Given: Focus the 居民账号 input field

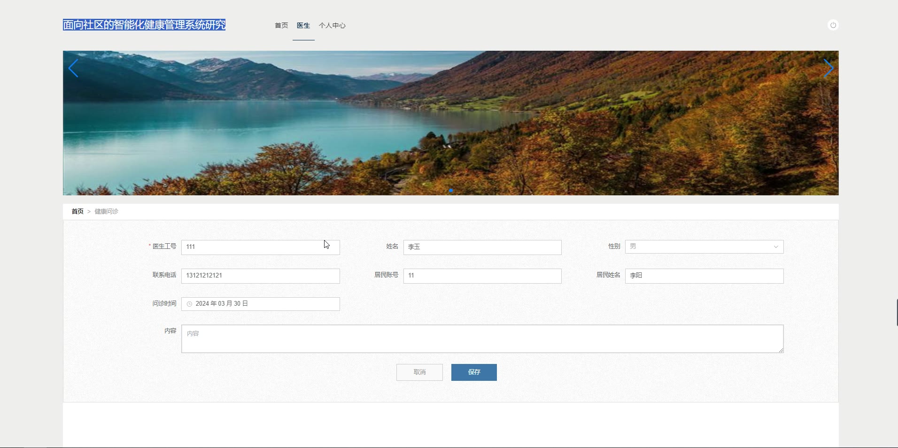Looking at the screenshot, I should [482, 276].
